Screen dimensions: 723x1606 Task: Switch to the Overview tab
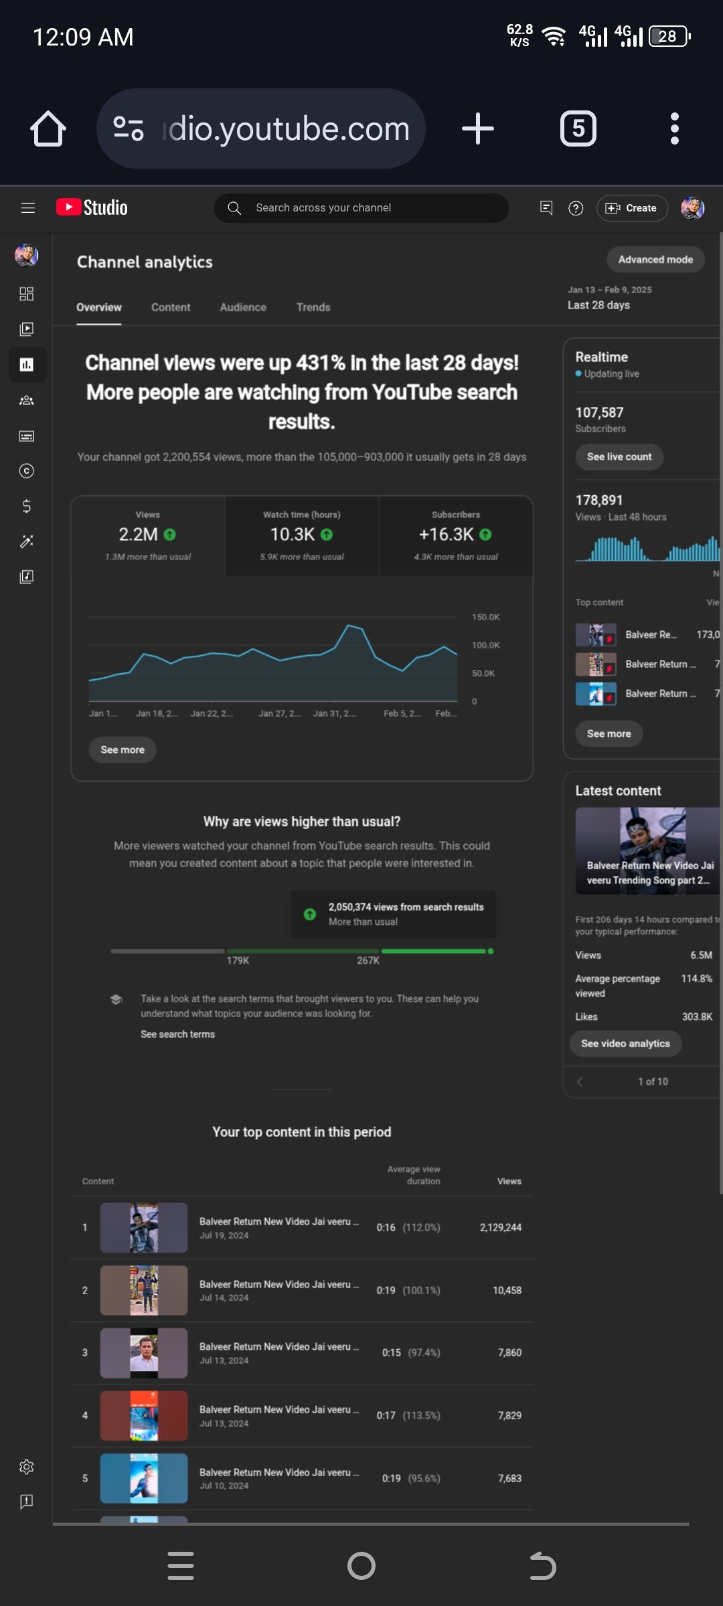pos(99,307)
